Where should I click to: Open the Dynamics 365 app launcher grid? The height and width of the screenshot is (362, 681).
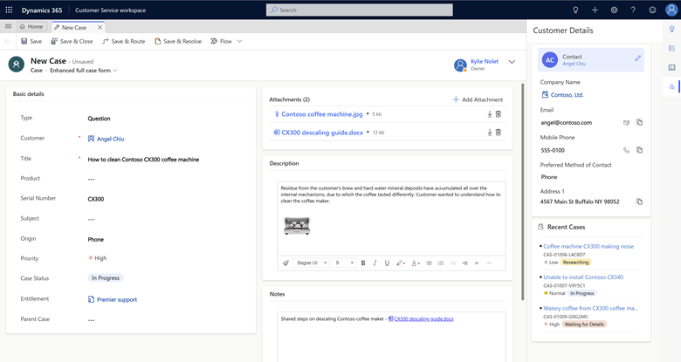pyautogui.click(x=10, y=10)
